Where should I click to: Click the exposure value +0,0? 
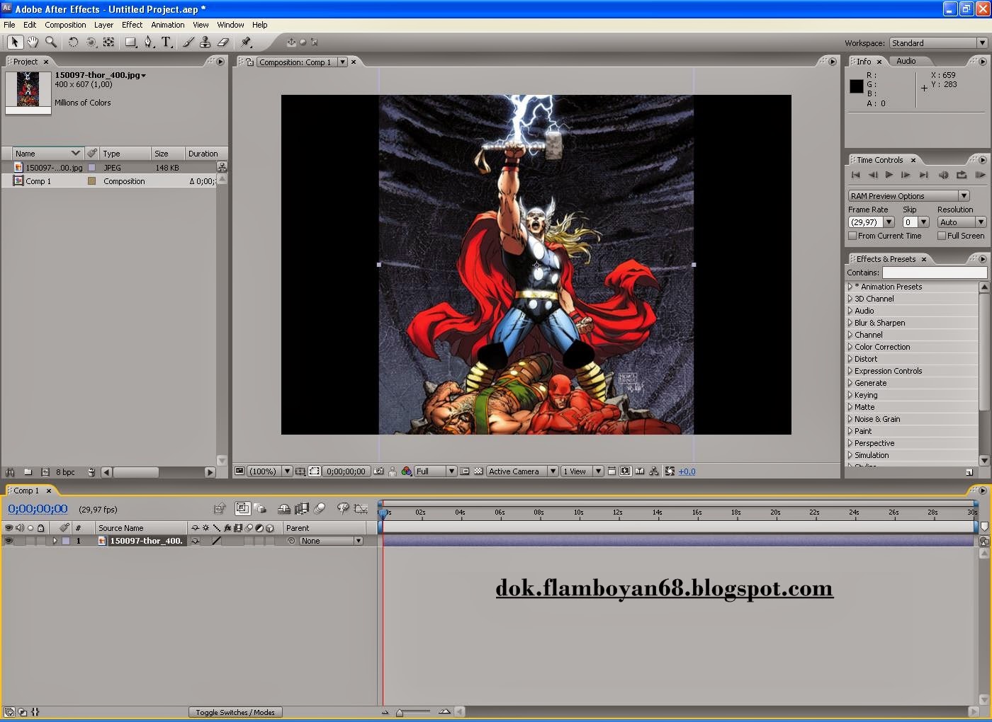[x=687, y=471]
